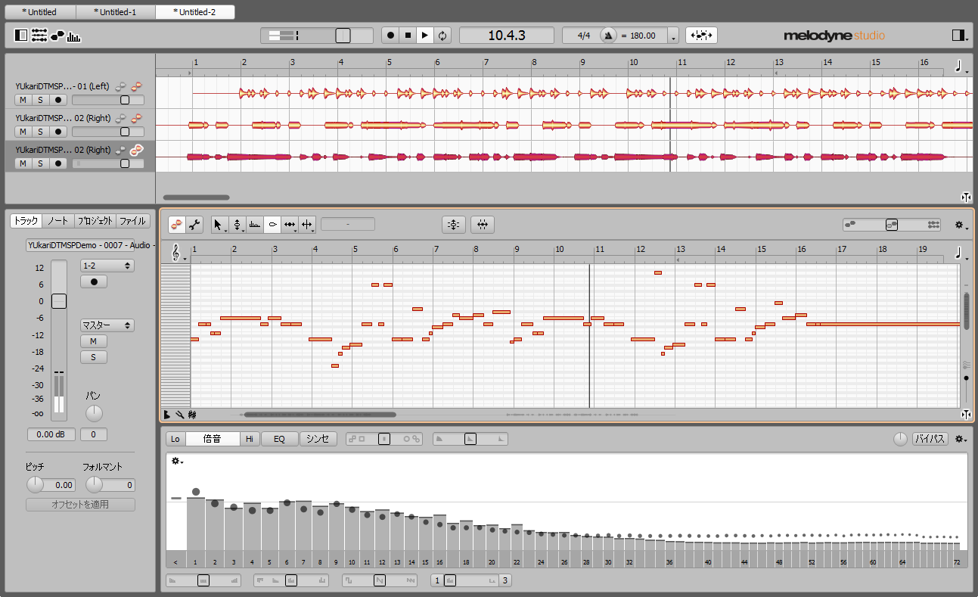Click the 0.00 dB level field

pos(51,434)
